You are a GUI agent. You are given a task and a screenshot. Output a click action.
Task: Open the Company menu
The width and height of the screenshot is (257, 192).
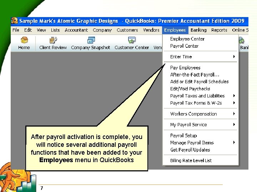(102, 30)
